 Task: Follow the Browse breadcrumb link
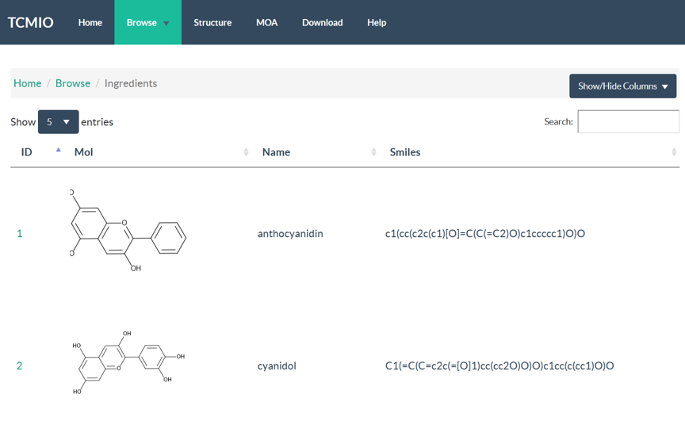tap(73, 83)
